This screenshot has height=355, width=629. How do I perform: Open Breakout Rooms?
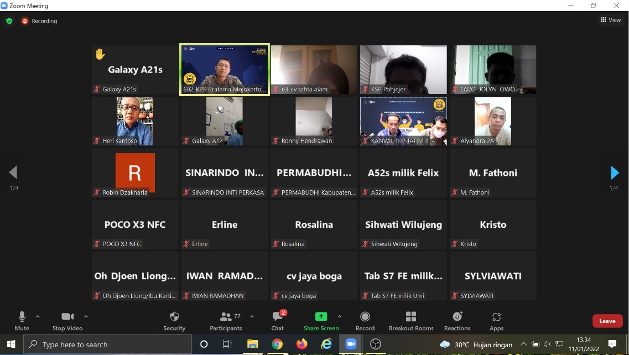pos(411,317)
